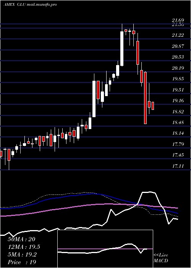191x268 pixels.
Task: Click the 17.45 price level label
Action: pos(178,155)
